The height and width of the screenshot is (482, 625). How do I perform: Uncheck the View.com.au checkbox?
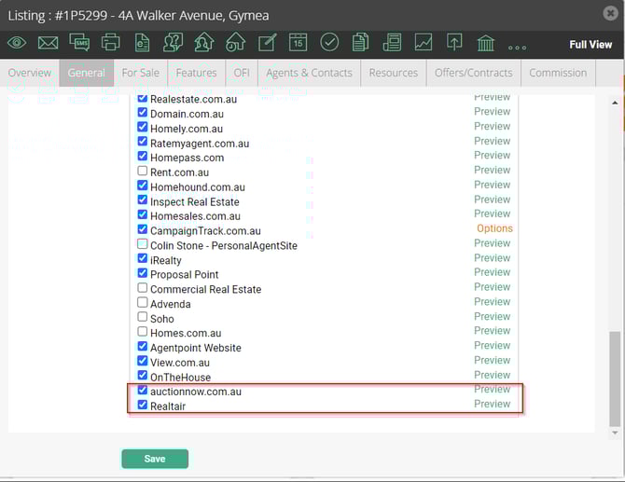[143, 361]
